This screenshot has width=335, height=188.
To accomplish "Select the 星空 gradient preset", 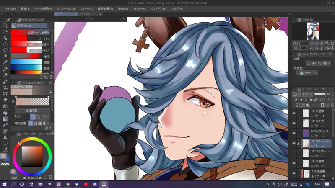I will 31,62.
